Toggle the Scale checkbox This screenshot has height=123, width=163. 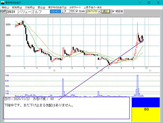[x=77, y=11]
